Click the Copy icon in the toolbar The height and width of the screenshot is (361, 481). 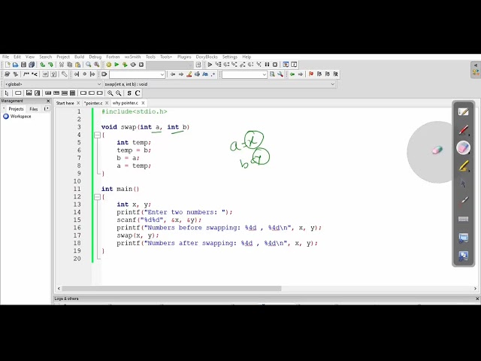pyautogui.click(x=70, y=65)
